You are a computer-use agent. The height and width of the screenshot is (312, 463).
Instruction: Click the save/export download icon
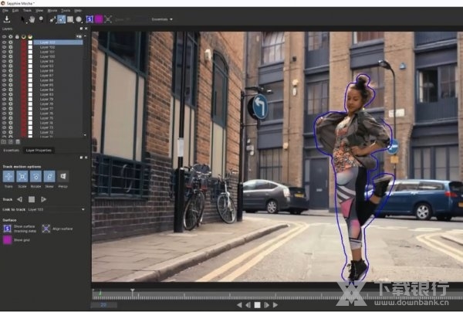(x=6, y=19)
